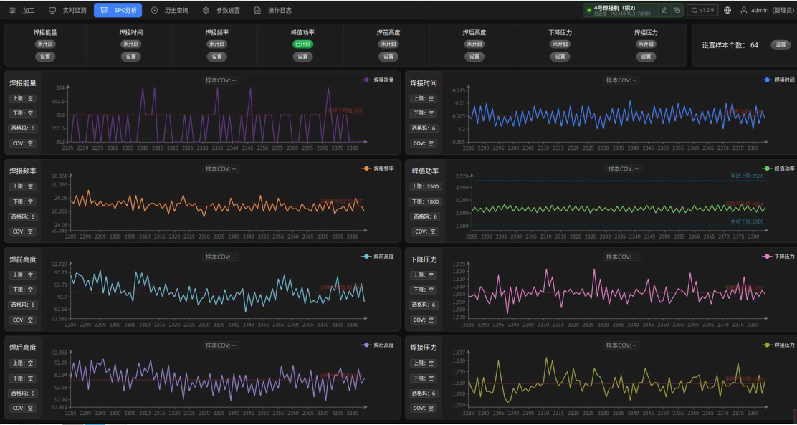Toggle the 焊接时间 chart legend series

tap(778, 80)
